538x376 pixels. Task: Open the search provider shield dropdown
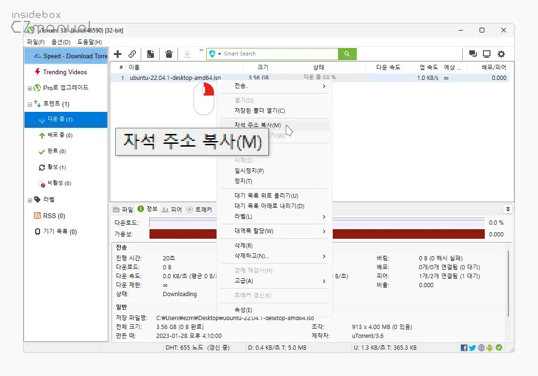point(215,54)
